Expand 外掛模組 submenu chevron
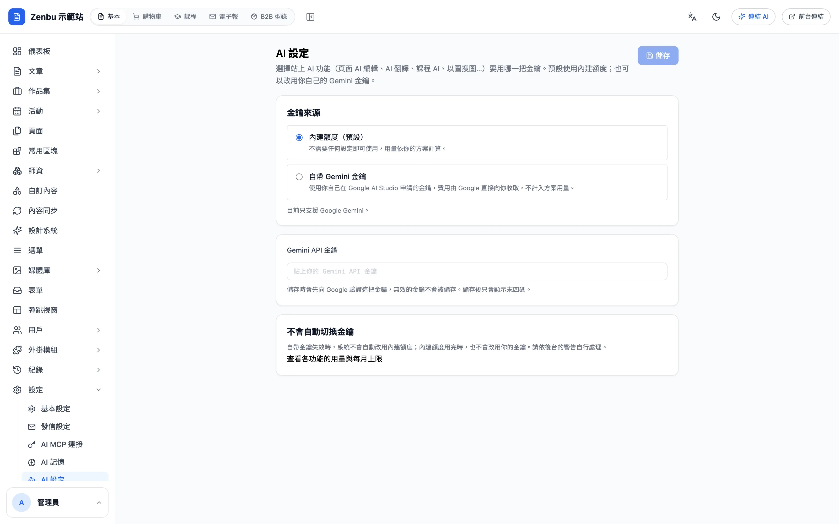The width and height of the screenshot is (839, 524). 99,350
